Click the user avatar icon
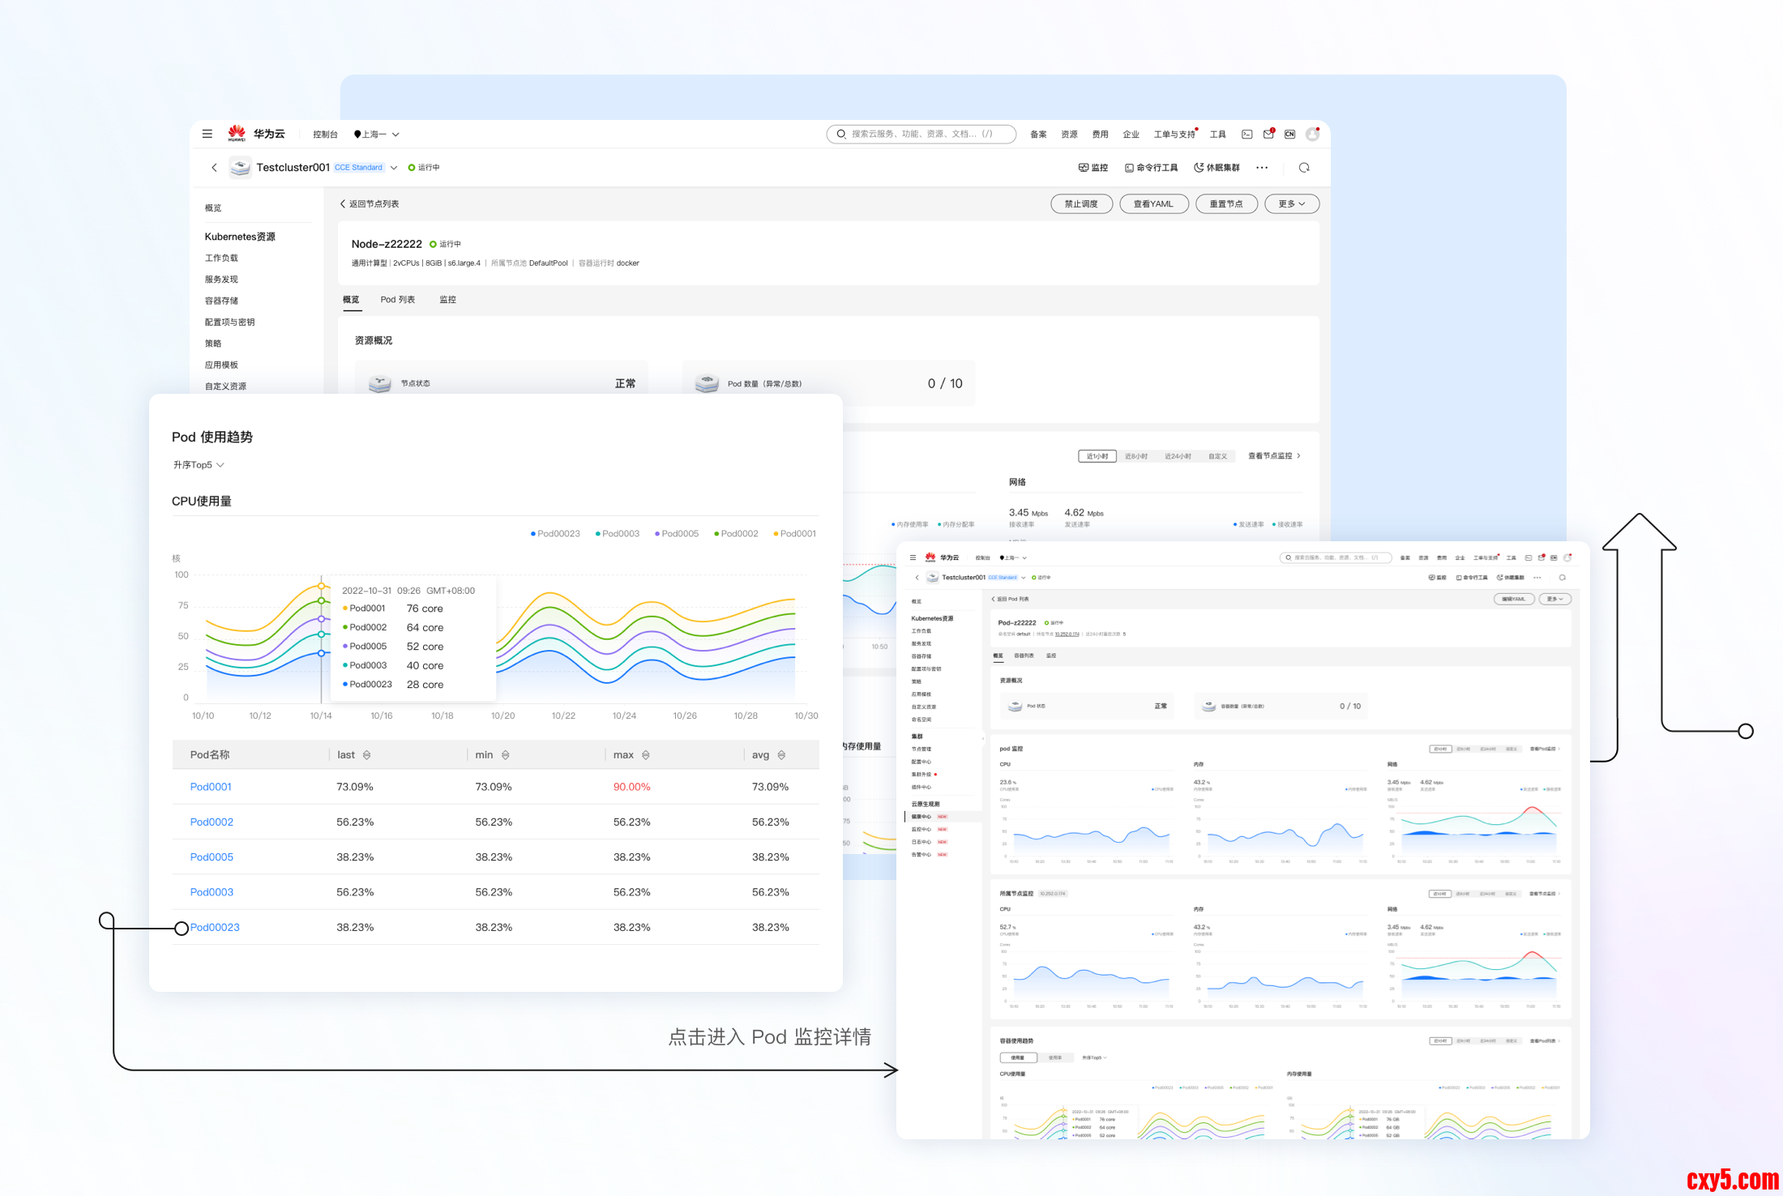 [1312, 134]
